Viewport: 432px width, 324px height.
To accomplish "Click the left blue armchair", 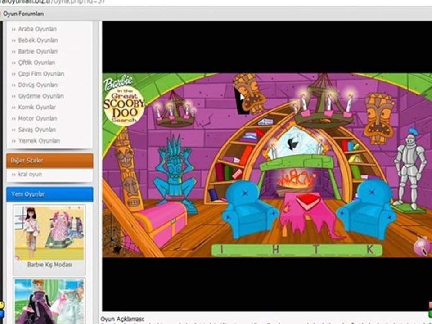I will pyautogui.click(x=249, y=209).
